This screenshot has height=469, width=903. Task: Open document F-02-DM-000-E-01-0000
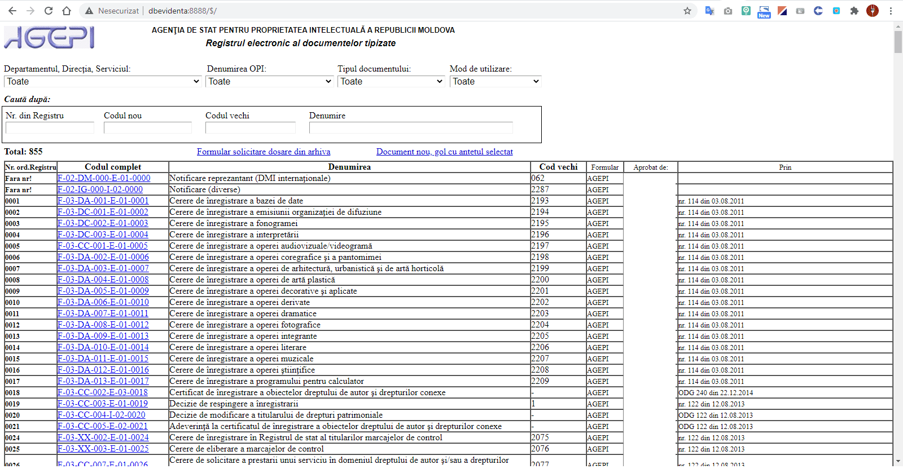104,178
